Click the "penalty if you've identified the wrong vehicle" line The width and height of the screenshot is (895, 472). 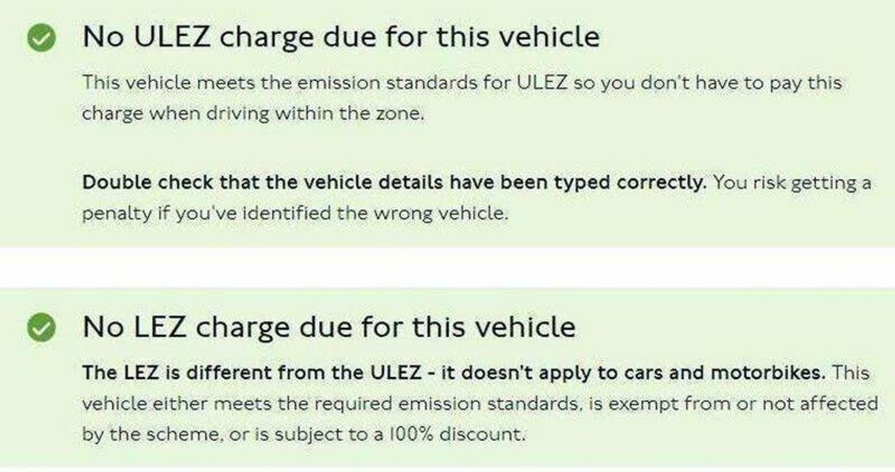click(x=295, y=214)
